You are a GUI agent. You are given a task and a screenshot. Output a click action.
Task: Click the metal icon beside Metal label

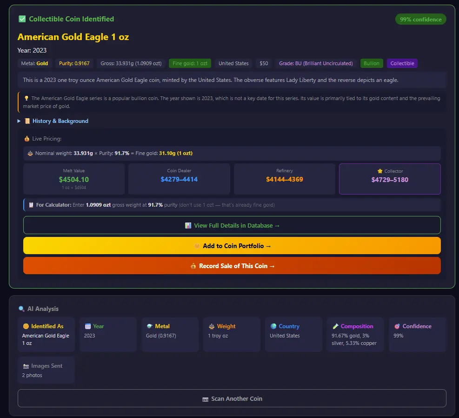[150, 326]
